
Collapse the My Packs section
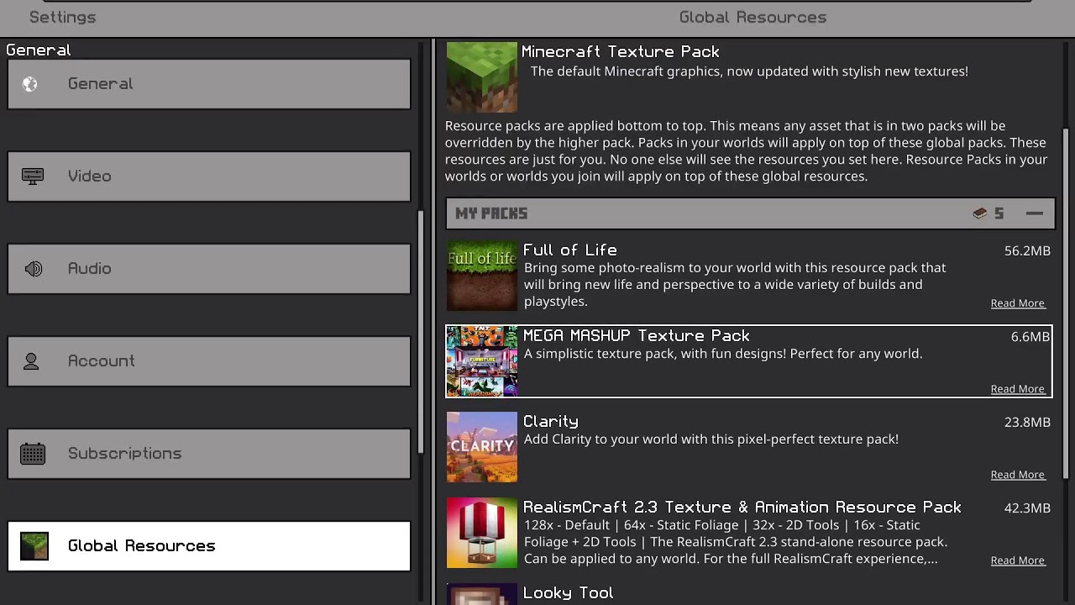pos(1035,213)
